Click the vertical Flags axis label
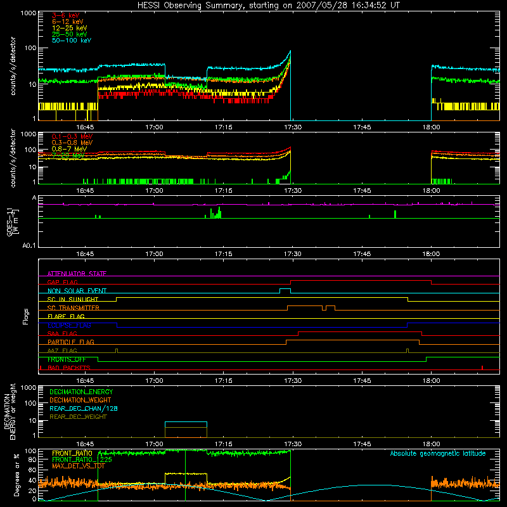The width and height of the screenshot is (507, 507). click(x=26, y=316)
